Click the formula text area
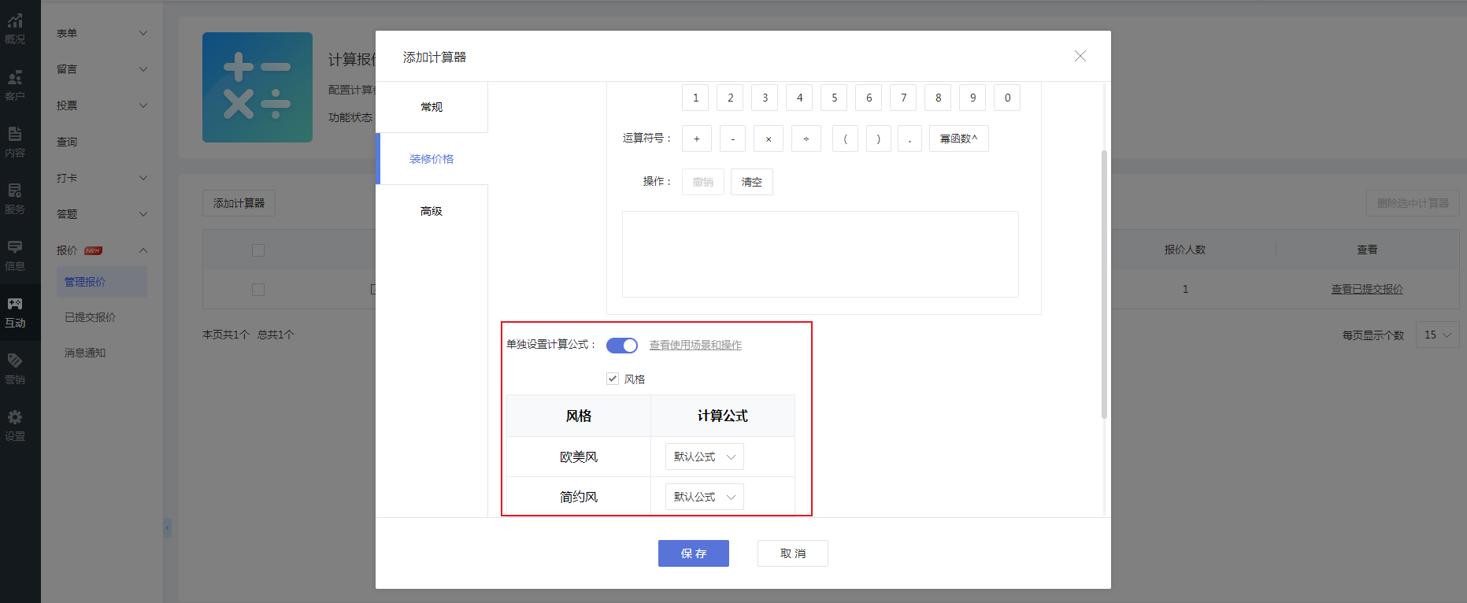Screen dimensions: 1467x603 coord(821,254)
